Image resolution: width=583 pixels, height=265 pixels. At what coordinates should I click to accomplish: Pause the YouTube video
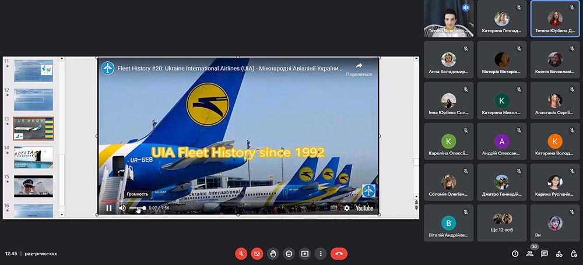tap(108, 208)
